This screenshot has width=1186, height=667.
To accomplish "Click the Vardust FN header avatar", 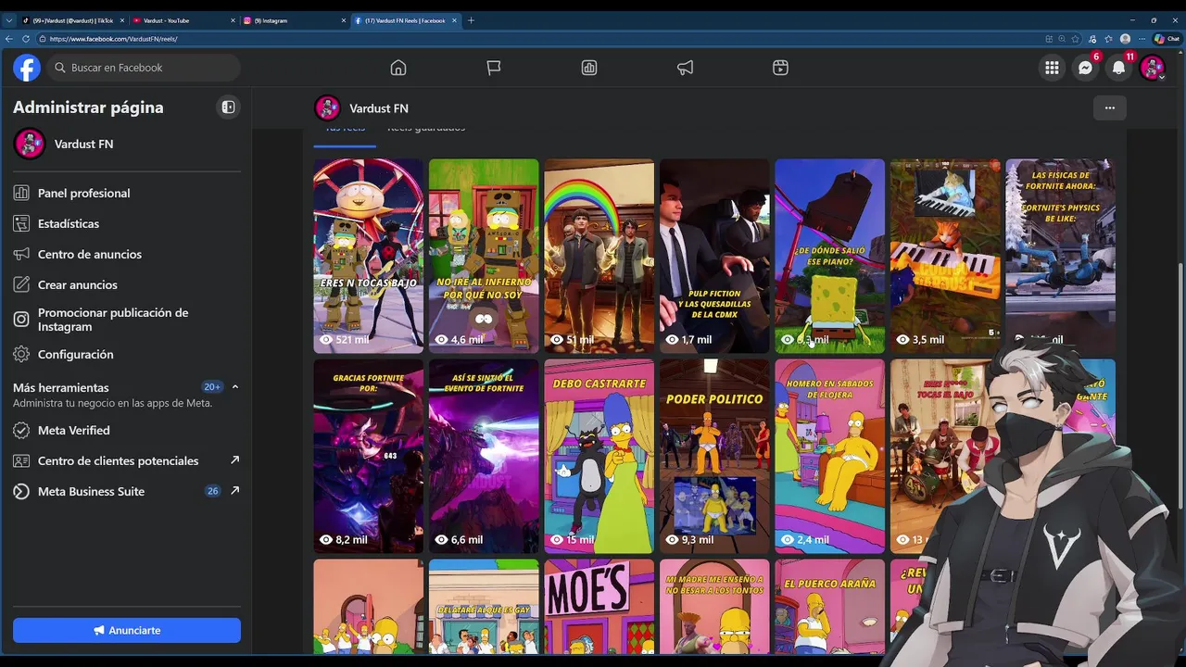I will coord(327,107).
